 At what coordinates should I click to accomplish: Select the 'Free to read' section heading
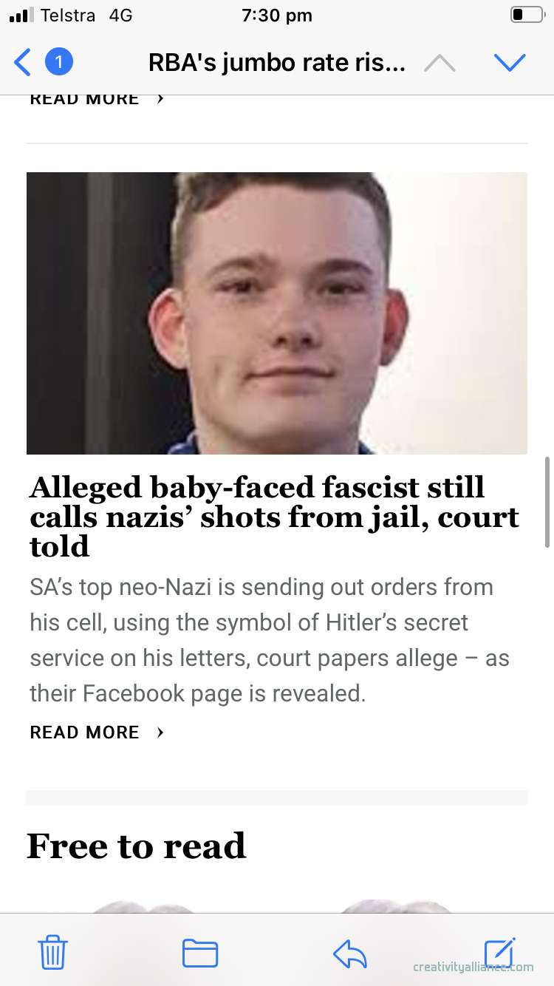[x=137, y=846]
